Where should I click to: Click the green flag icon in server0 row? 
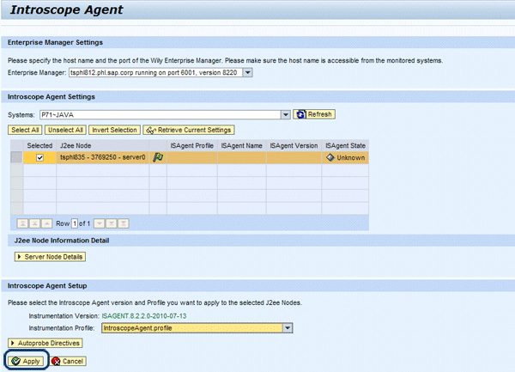click(158, 158)
